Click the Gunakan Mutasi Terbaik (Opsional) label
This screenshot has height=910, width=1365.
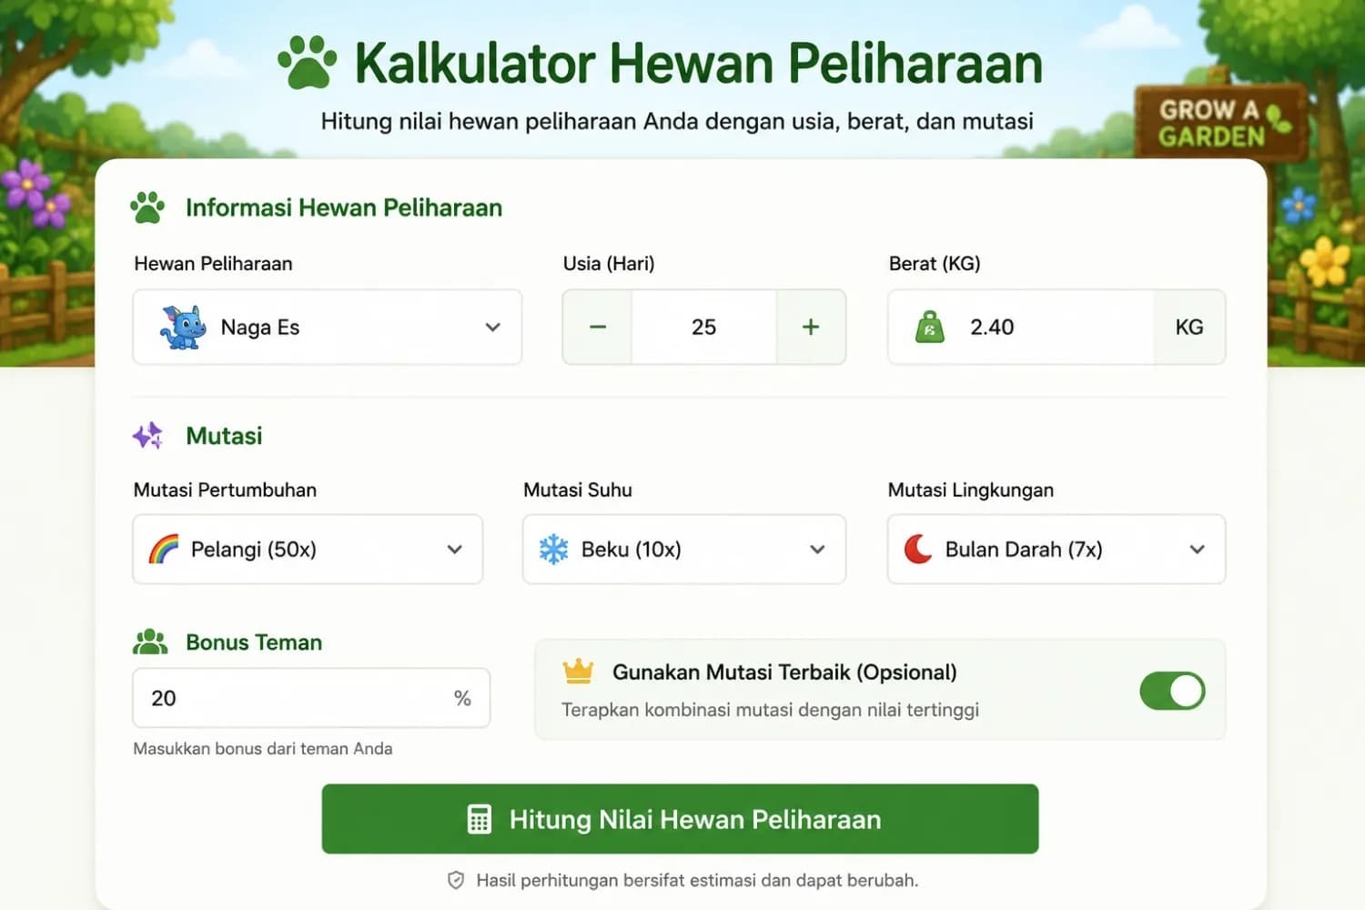pyautogui.click(x=784, y=672)
